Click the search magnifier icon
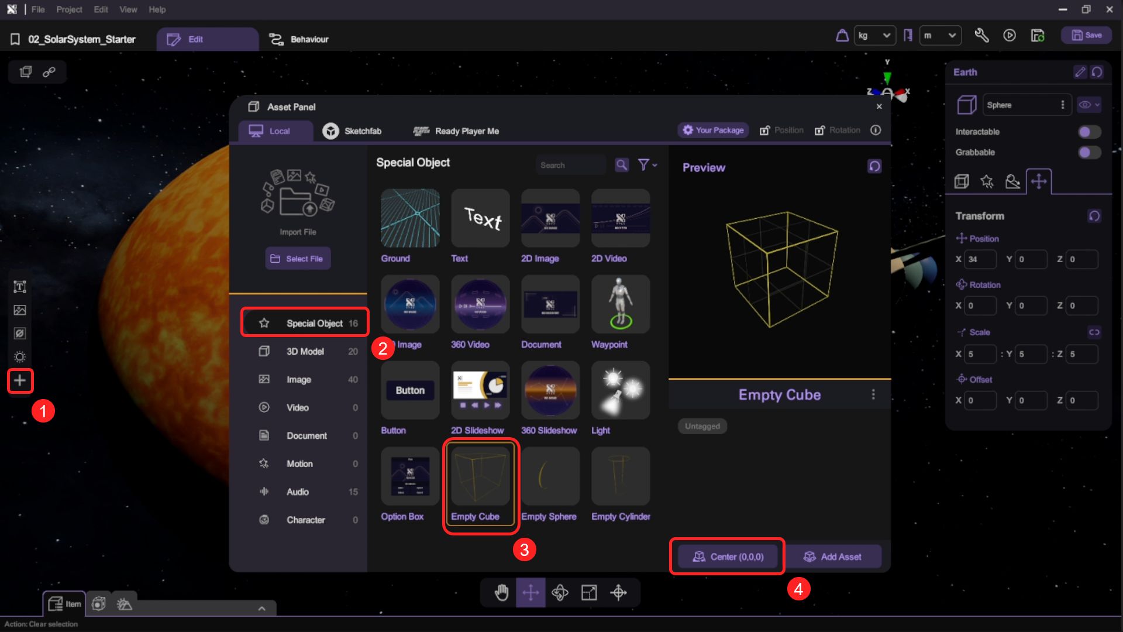The height and width of the screenshot is (632, 1123). tap(622, 165)
